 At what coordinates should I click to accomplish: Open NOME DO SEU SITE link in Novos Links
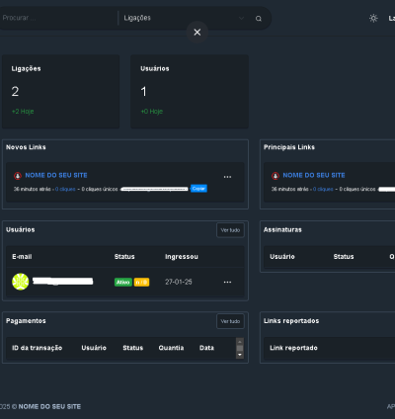point(56,175)
